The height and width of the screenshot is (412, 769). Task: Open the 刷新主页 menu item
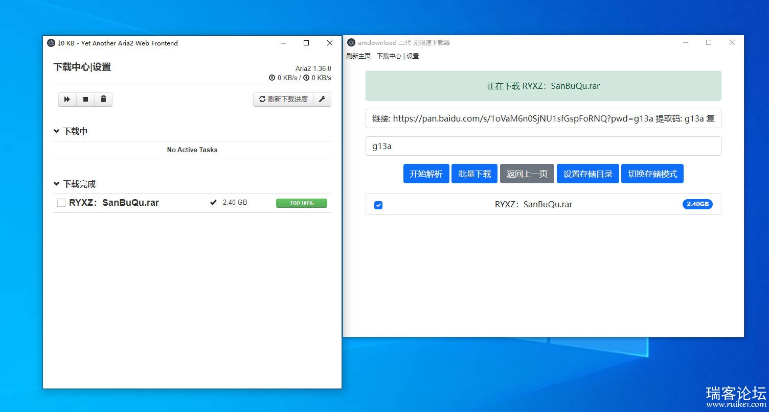[x=358, y=56]
